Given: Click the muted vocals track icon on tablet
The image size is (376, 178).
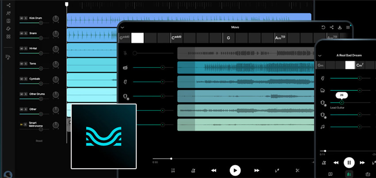Looking at the screenshot, I should tap(125, 53).
